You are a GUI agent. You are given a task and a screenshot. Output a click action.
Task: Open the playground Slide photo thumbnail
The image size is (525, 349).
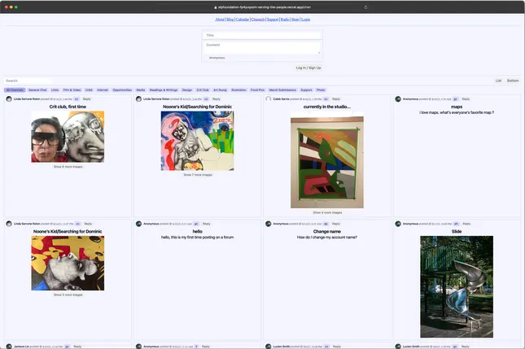(457, 286)
